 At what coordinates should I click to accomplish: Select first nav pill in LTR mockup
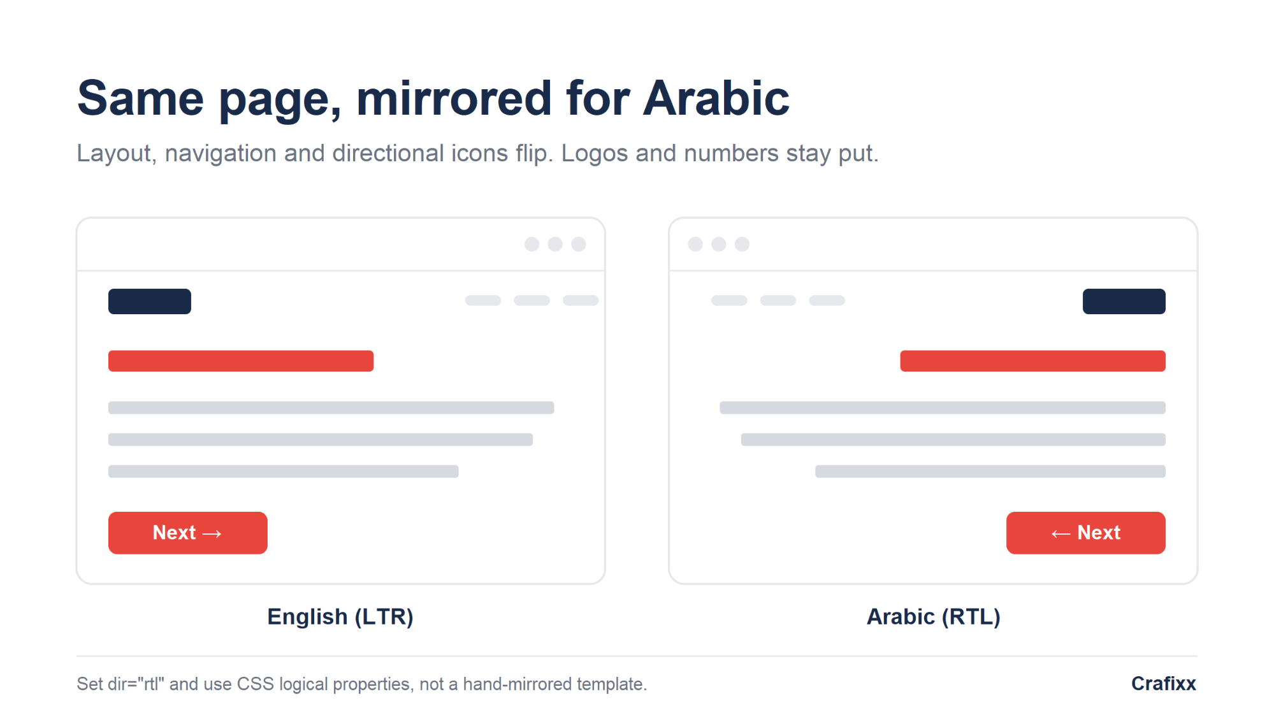[x=483, y=300]
